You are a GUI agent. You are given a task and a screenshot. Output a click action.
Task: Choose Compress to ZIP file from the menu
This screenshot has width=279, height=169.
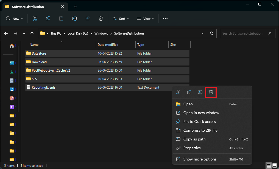(x=200, y=130)
